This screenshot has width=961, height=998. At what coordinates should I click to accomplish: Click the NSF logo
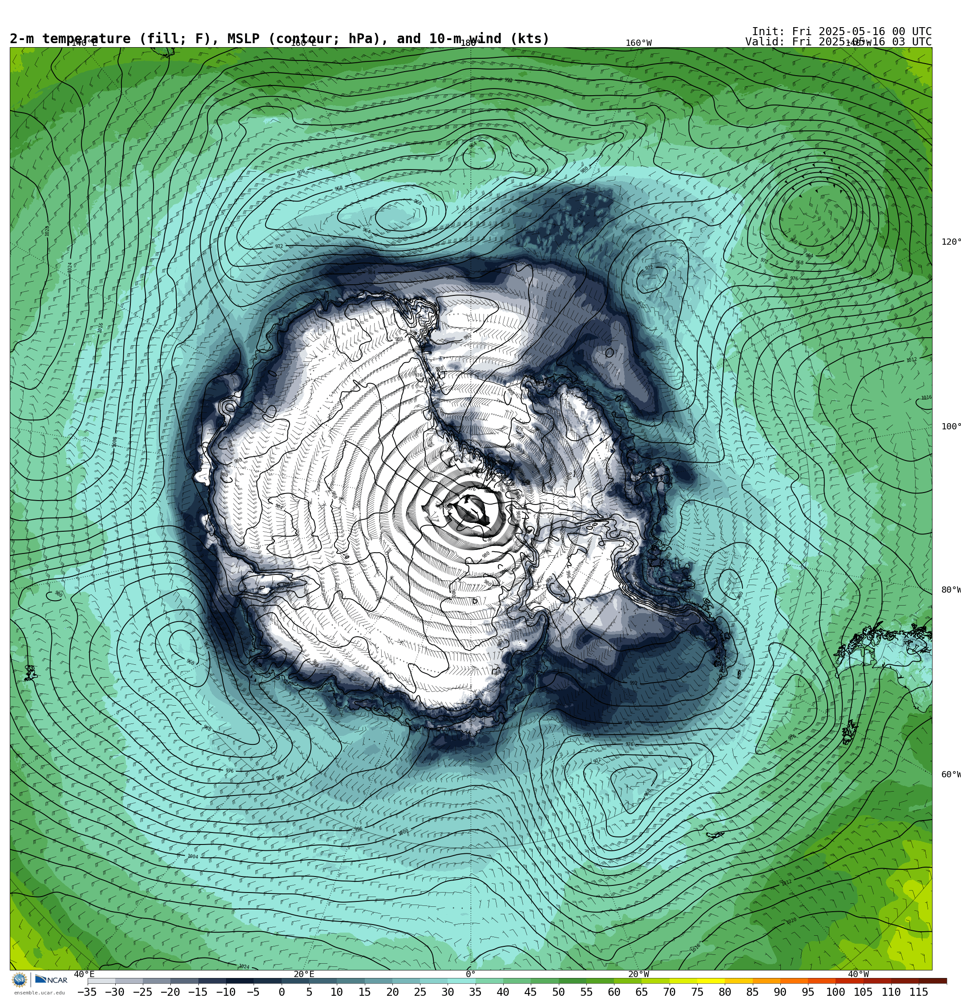[19, 979]
